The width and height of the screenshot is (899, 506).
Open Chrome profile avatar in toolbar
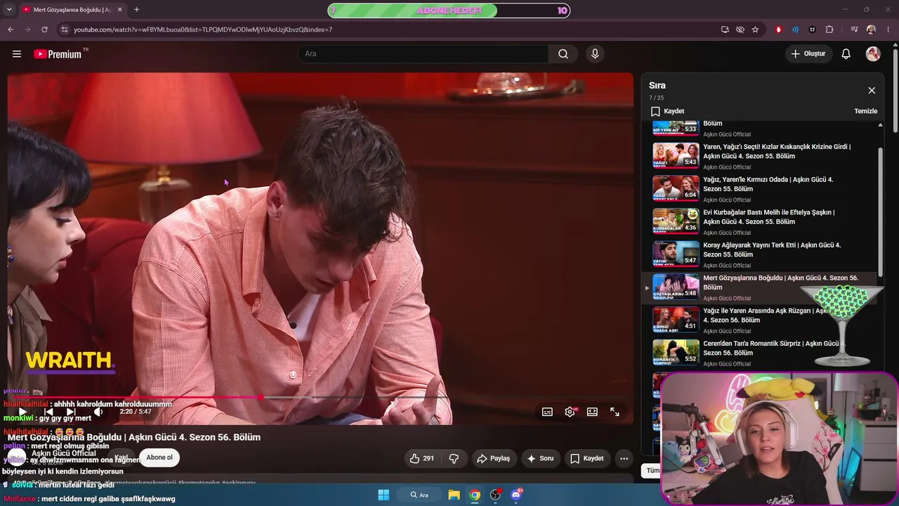pos(871,30)
